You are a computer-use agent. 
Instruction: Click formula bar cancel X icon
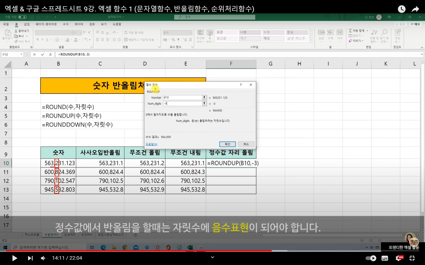tap(35, 54)
